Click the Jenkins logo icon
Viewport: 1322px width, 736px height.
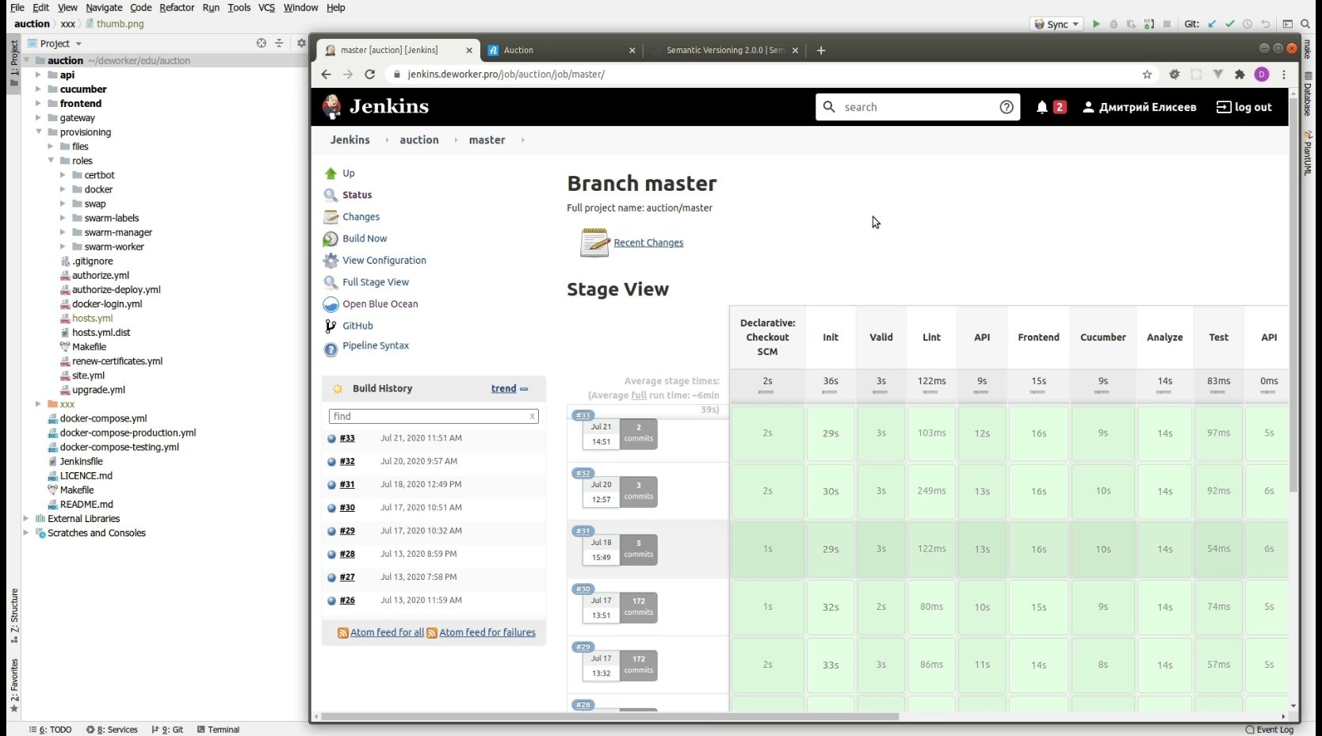tap(332, 106)
